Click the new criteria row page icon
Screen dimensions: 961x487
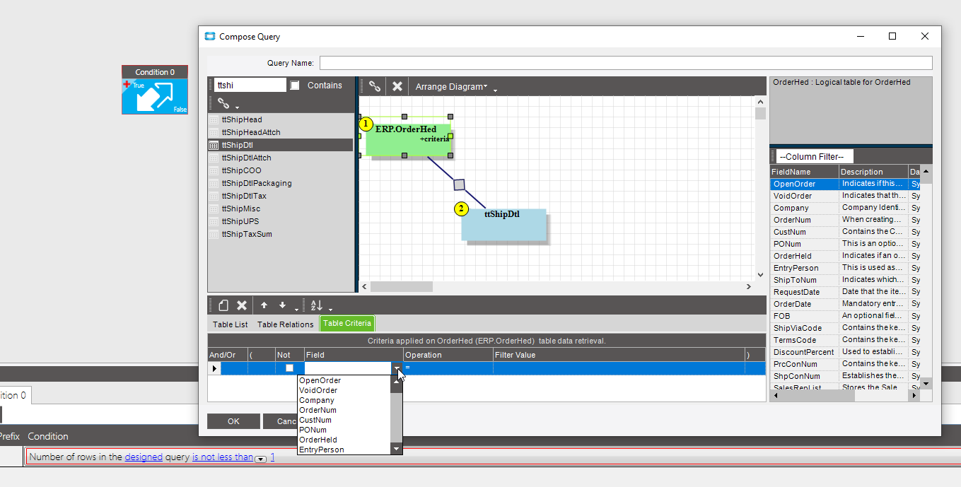[223, 305]
